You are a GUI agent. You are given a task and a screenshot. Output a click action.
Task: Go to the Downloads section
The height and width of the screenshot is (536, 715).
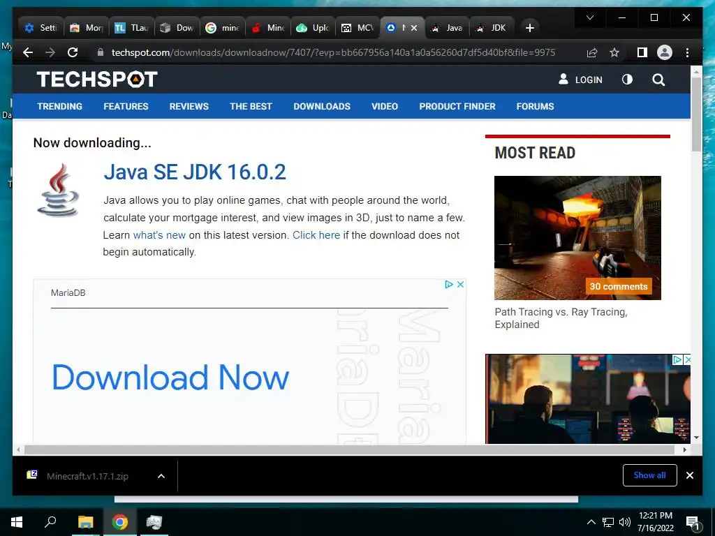(322, 106)
